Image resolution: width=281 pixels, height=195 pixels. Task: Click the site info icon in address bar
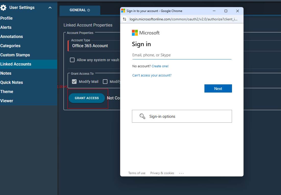(x=125, y=19)
